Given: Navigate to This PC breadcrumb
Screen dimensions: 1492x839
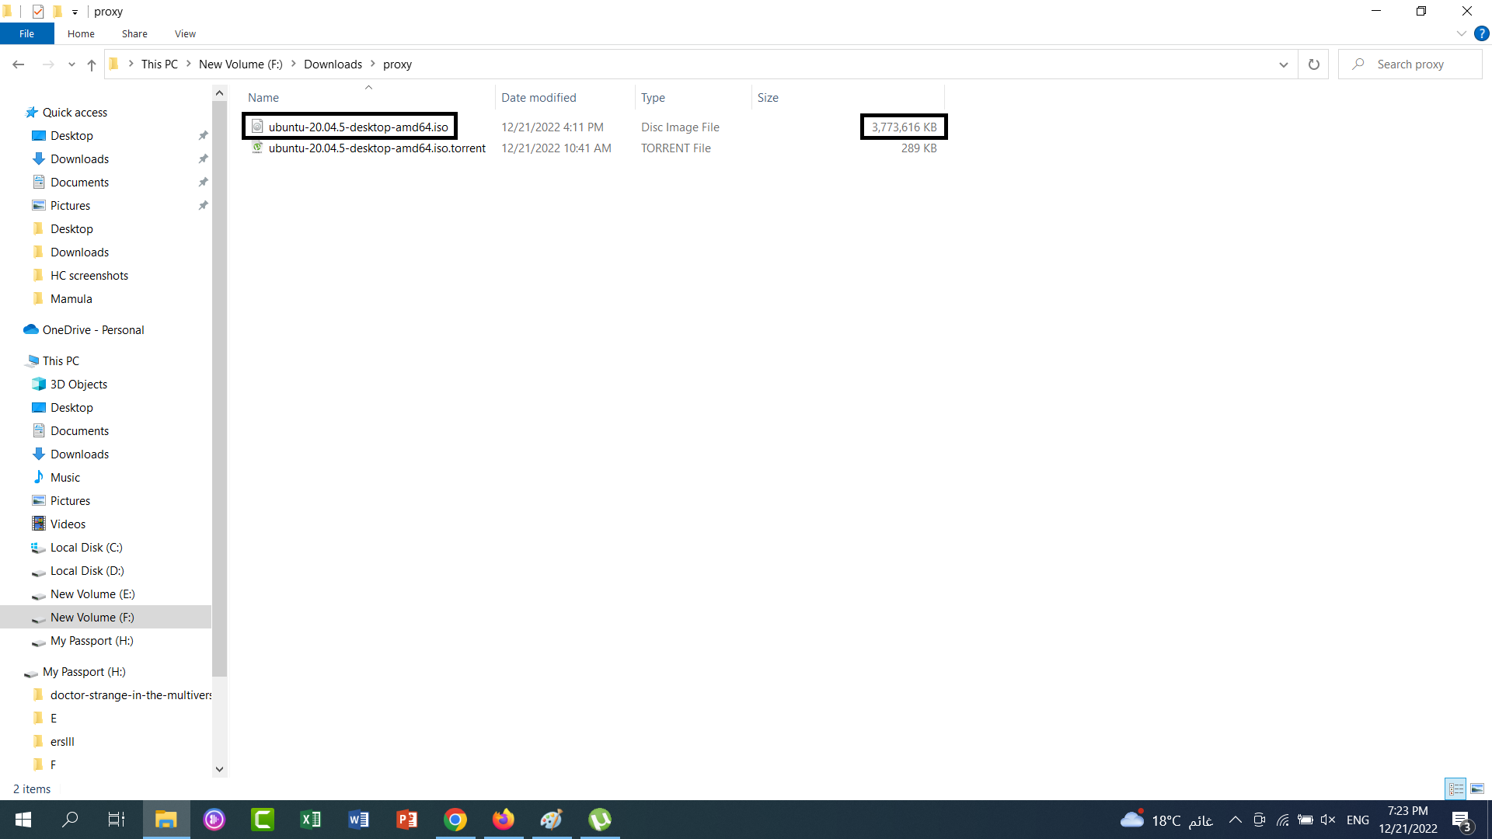Looking at the screenshot, I should (x=159, y=64).
